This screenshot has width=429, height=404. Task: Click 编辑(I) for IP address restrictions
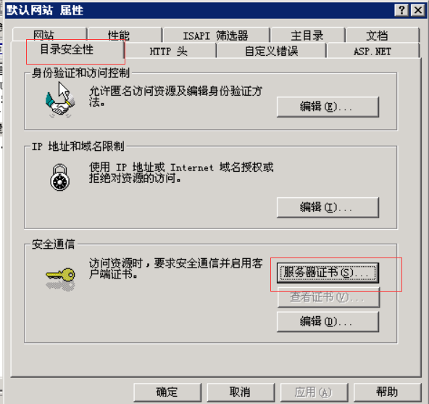click(328, 207)
